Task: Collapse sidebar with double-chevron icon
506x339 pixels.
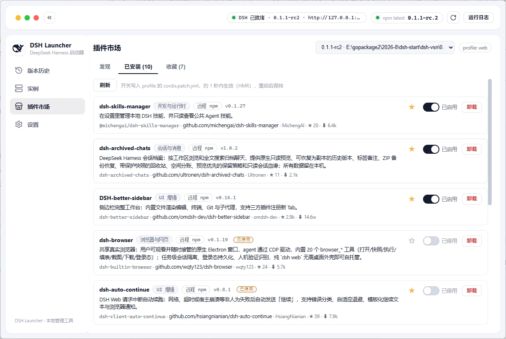Action: [x=49, y=18]
